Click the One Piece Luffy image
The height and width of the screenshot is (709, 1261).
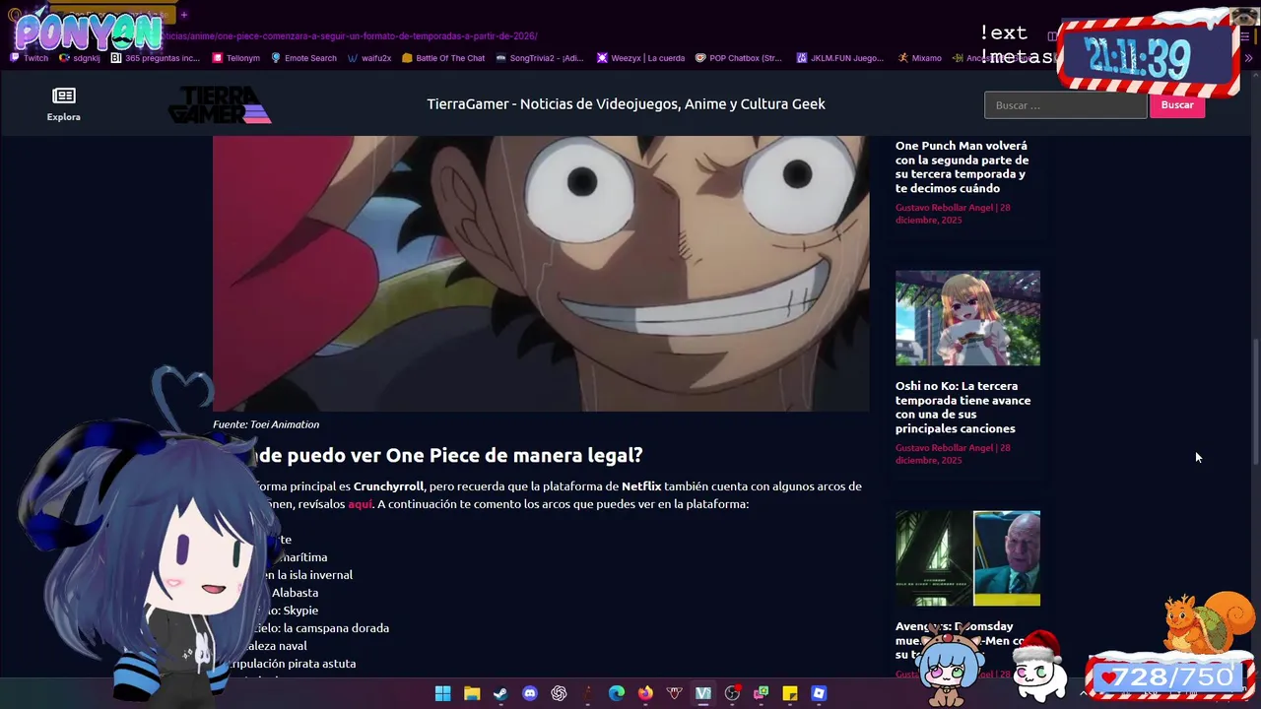point(541,274)
